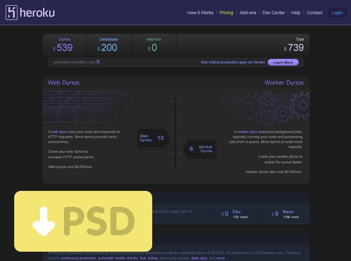This screenshot has height=261, width=351.
Task: Click the Heroku logo icon
Action: [x=12, y=12]
